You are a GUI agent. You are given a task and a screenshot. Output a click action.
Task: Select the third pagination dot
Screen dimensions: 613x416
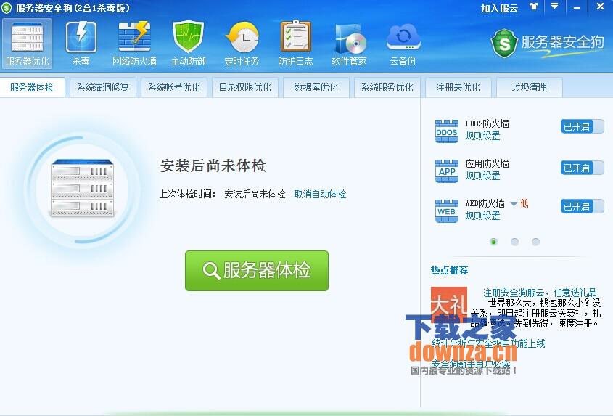pos(535,242)
